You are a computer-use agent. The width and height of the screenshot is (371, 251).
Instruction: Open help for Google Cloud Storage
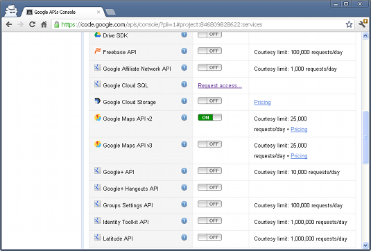(184, 101)
